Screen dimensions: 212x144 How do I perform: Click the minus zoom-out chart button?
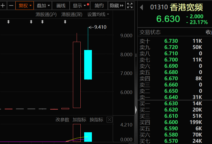point(11,5)
